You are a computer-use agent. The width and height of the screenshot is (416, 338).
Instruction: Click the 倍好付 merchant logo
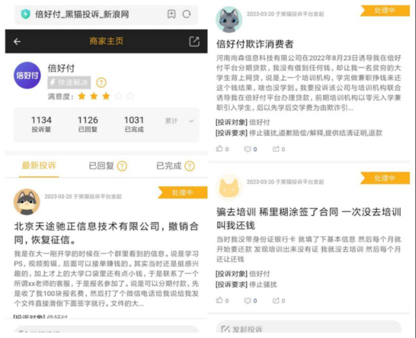[27, 75]
